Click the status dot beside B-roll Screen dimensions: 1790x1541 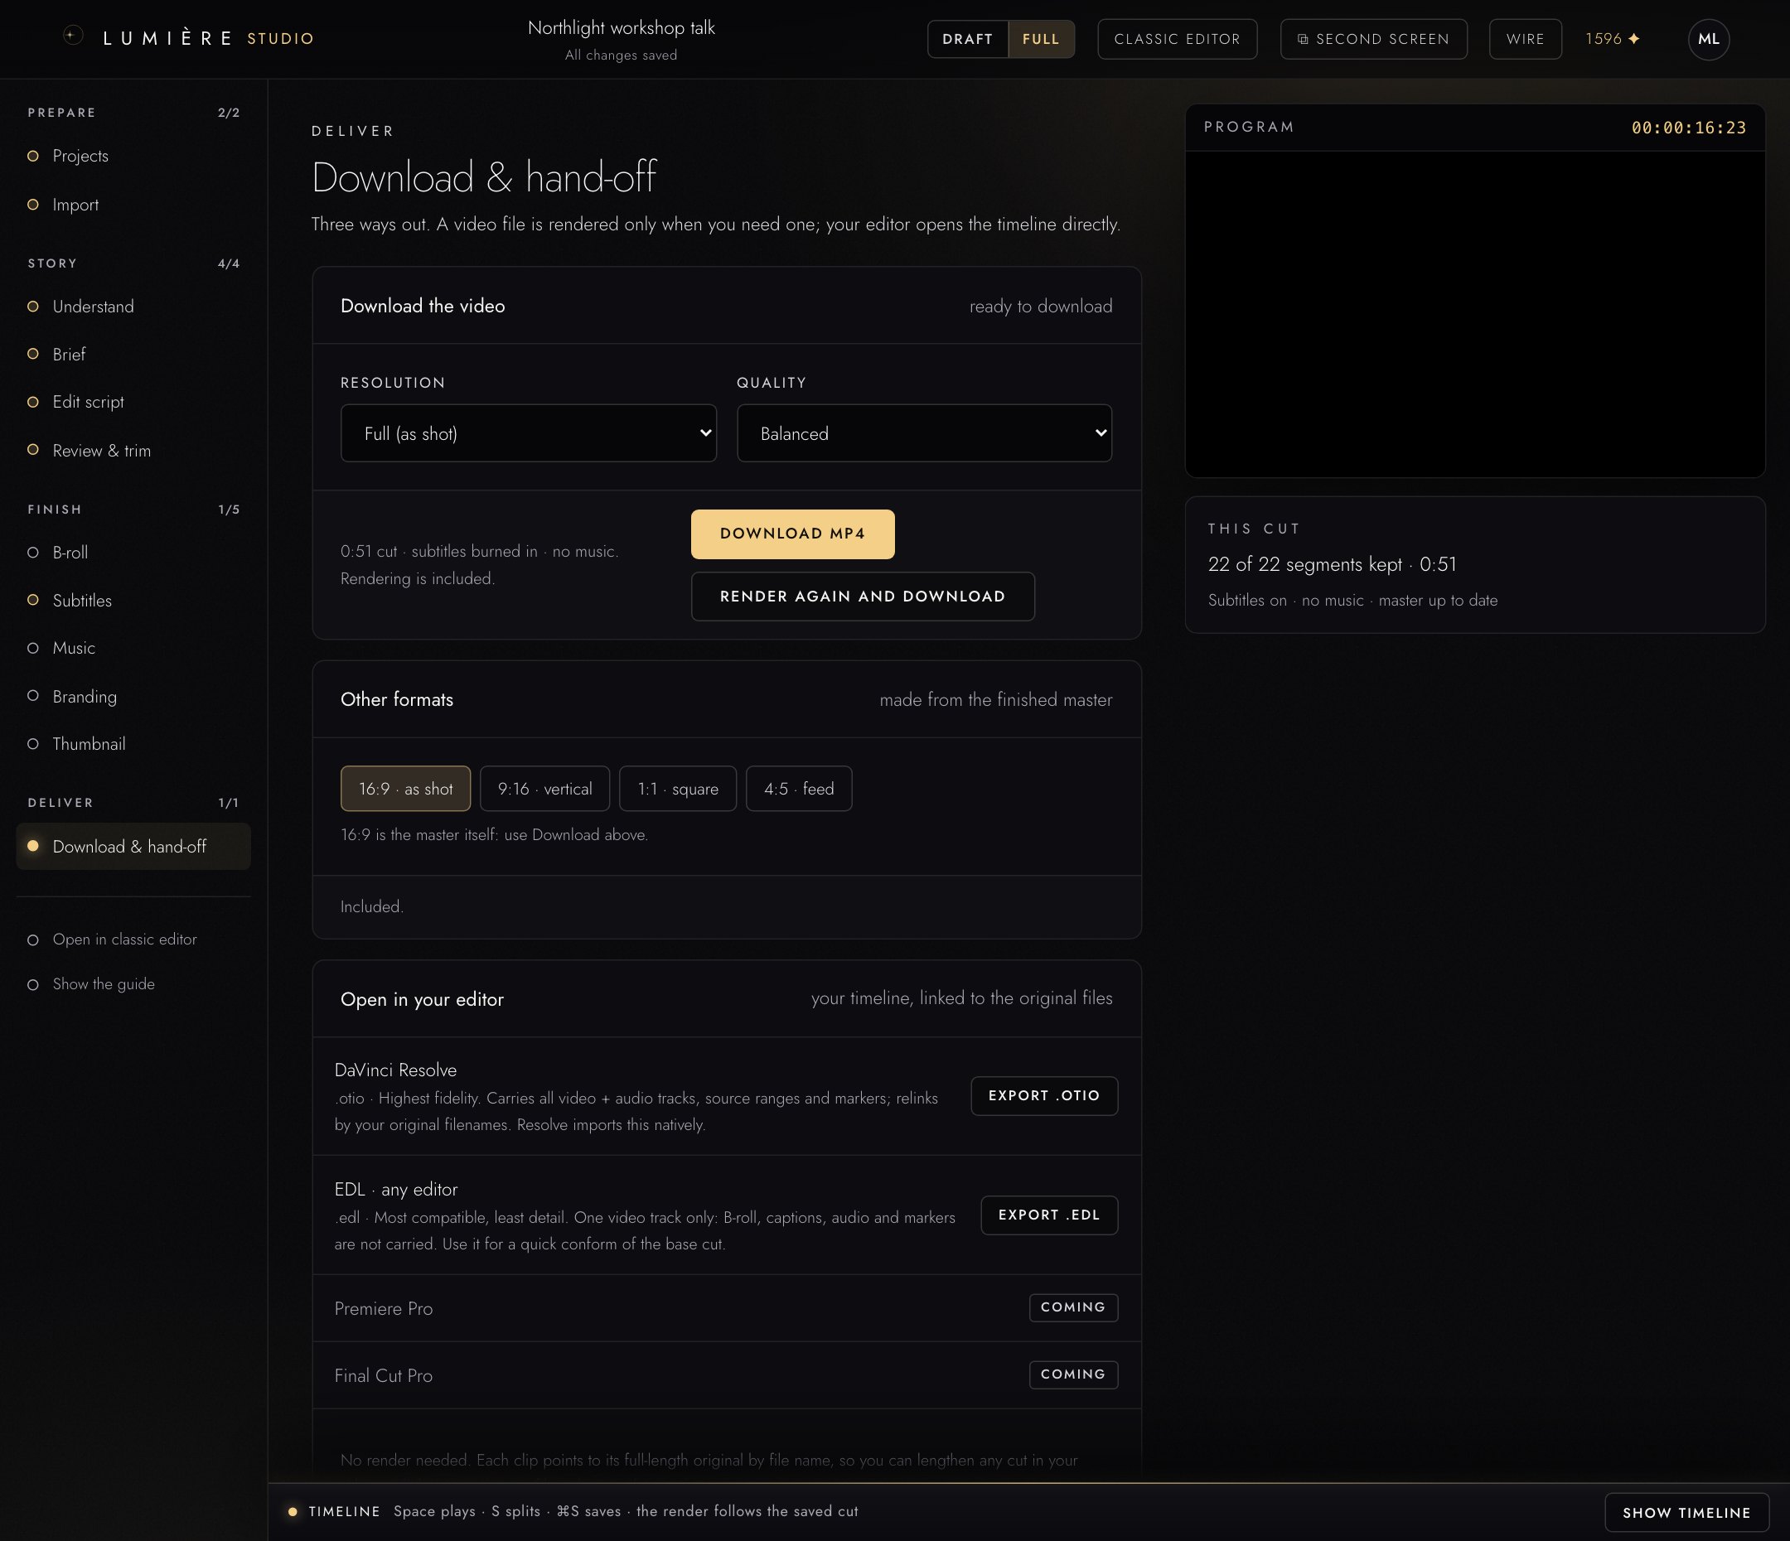(x=33, y=553)
